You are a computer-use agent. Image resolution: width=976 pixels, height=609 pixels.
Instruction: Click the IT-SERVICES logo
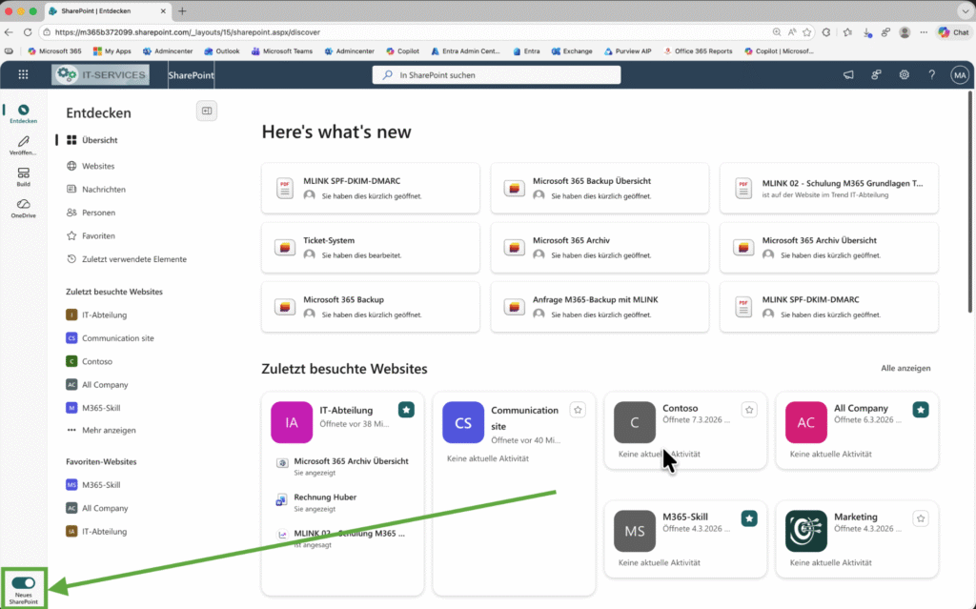[x=101, y=74]
